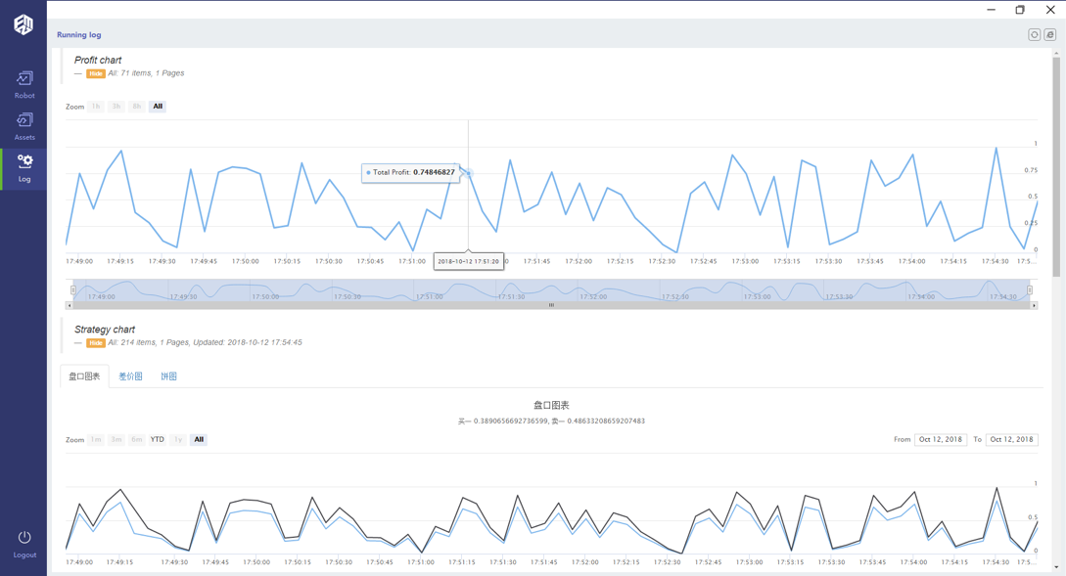This screenshot has width=1066, height=576.
Task: Click the Logout power icon
Action: 24,537
